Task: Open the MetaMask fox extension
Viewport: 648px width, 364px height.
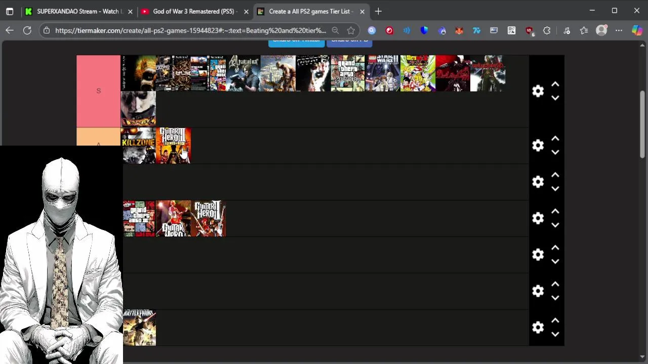Action: pyautogui.click(x=459, y=30)
